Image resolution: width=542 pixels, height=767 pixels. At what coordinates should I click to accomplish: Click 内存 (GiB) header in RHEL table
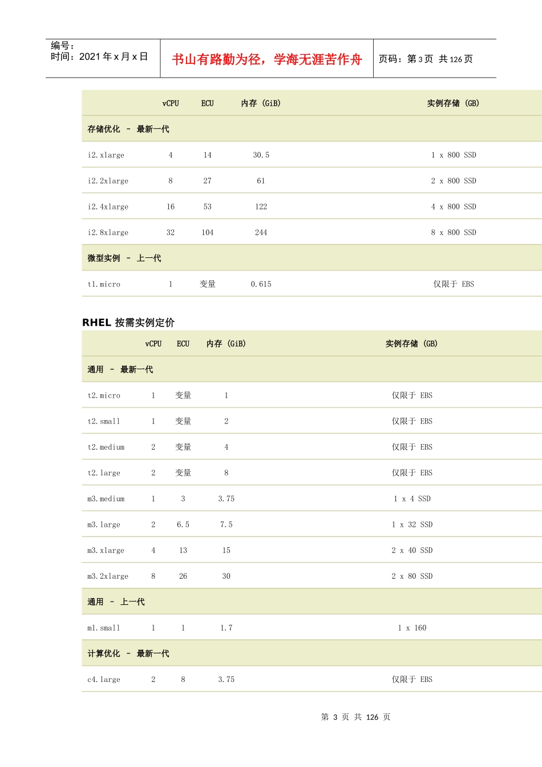click(x=226, y=344)
